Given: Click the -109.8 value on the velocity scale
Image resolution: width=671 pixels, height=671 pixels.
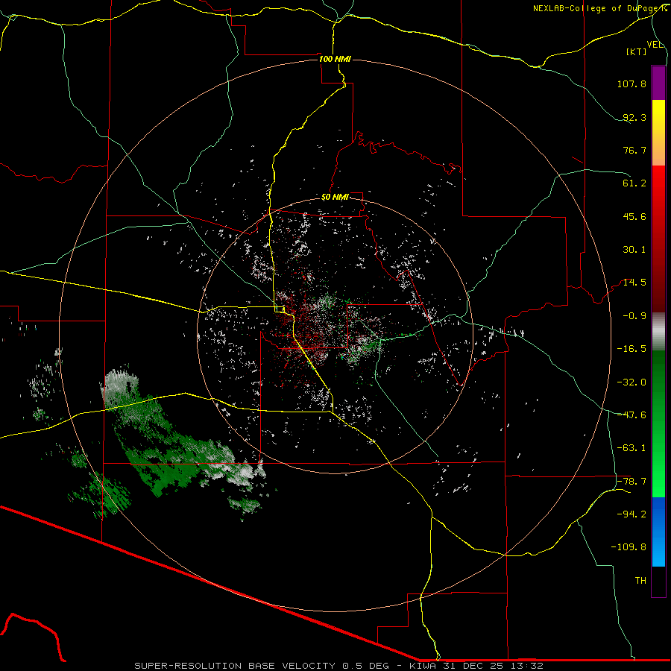Looking at the screenshot, I should click(629, 547).
